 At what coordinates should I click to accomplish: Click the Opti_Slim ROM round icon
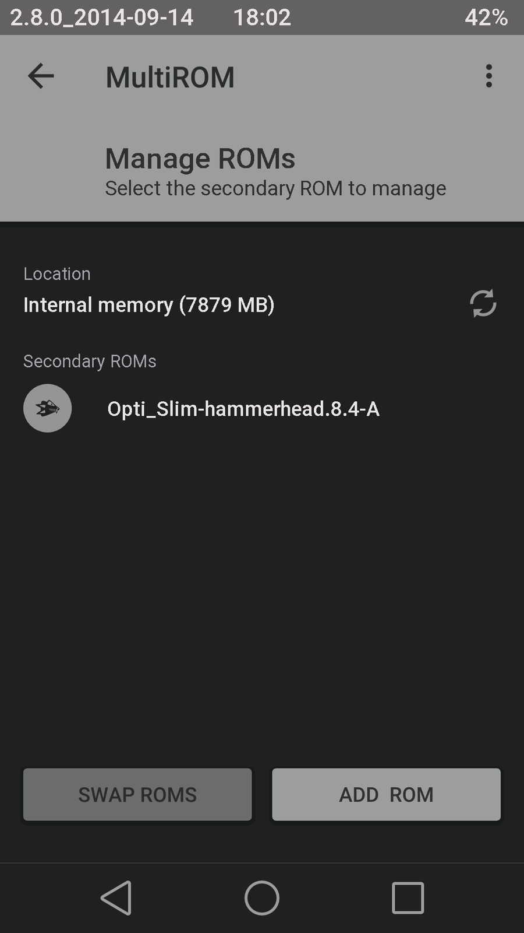pos(48,408)
